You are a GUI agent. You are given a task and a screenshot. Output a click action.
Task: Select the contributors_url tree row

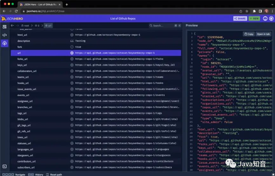click(96, 161)
